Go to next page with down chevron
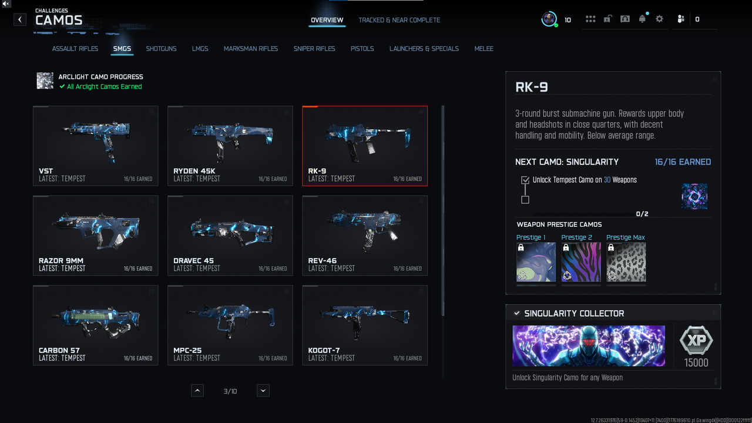The width and height of the screenshot is (752, 423). (x=263, y=391)
